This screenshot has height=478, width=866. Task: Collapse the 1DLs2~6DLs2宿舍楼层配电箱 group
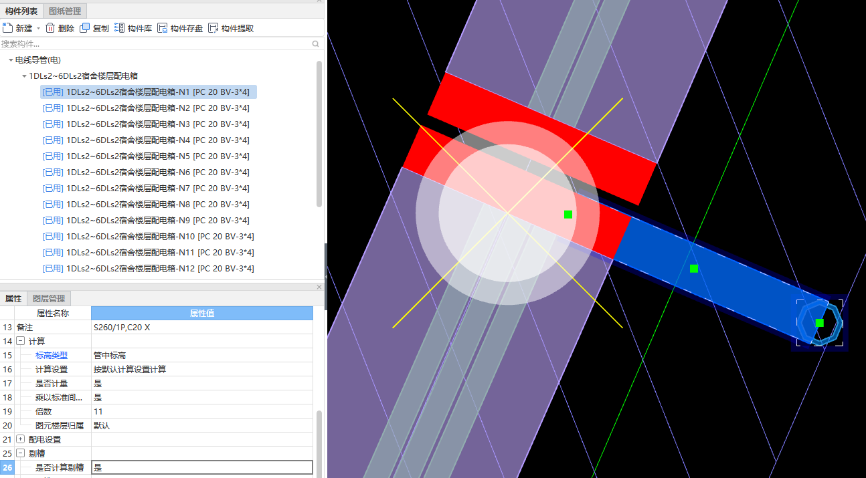(x=24, y=76)
